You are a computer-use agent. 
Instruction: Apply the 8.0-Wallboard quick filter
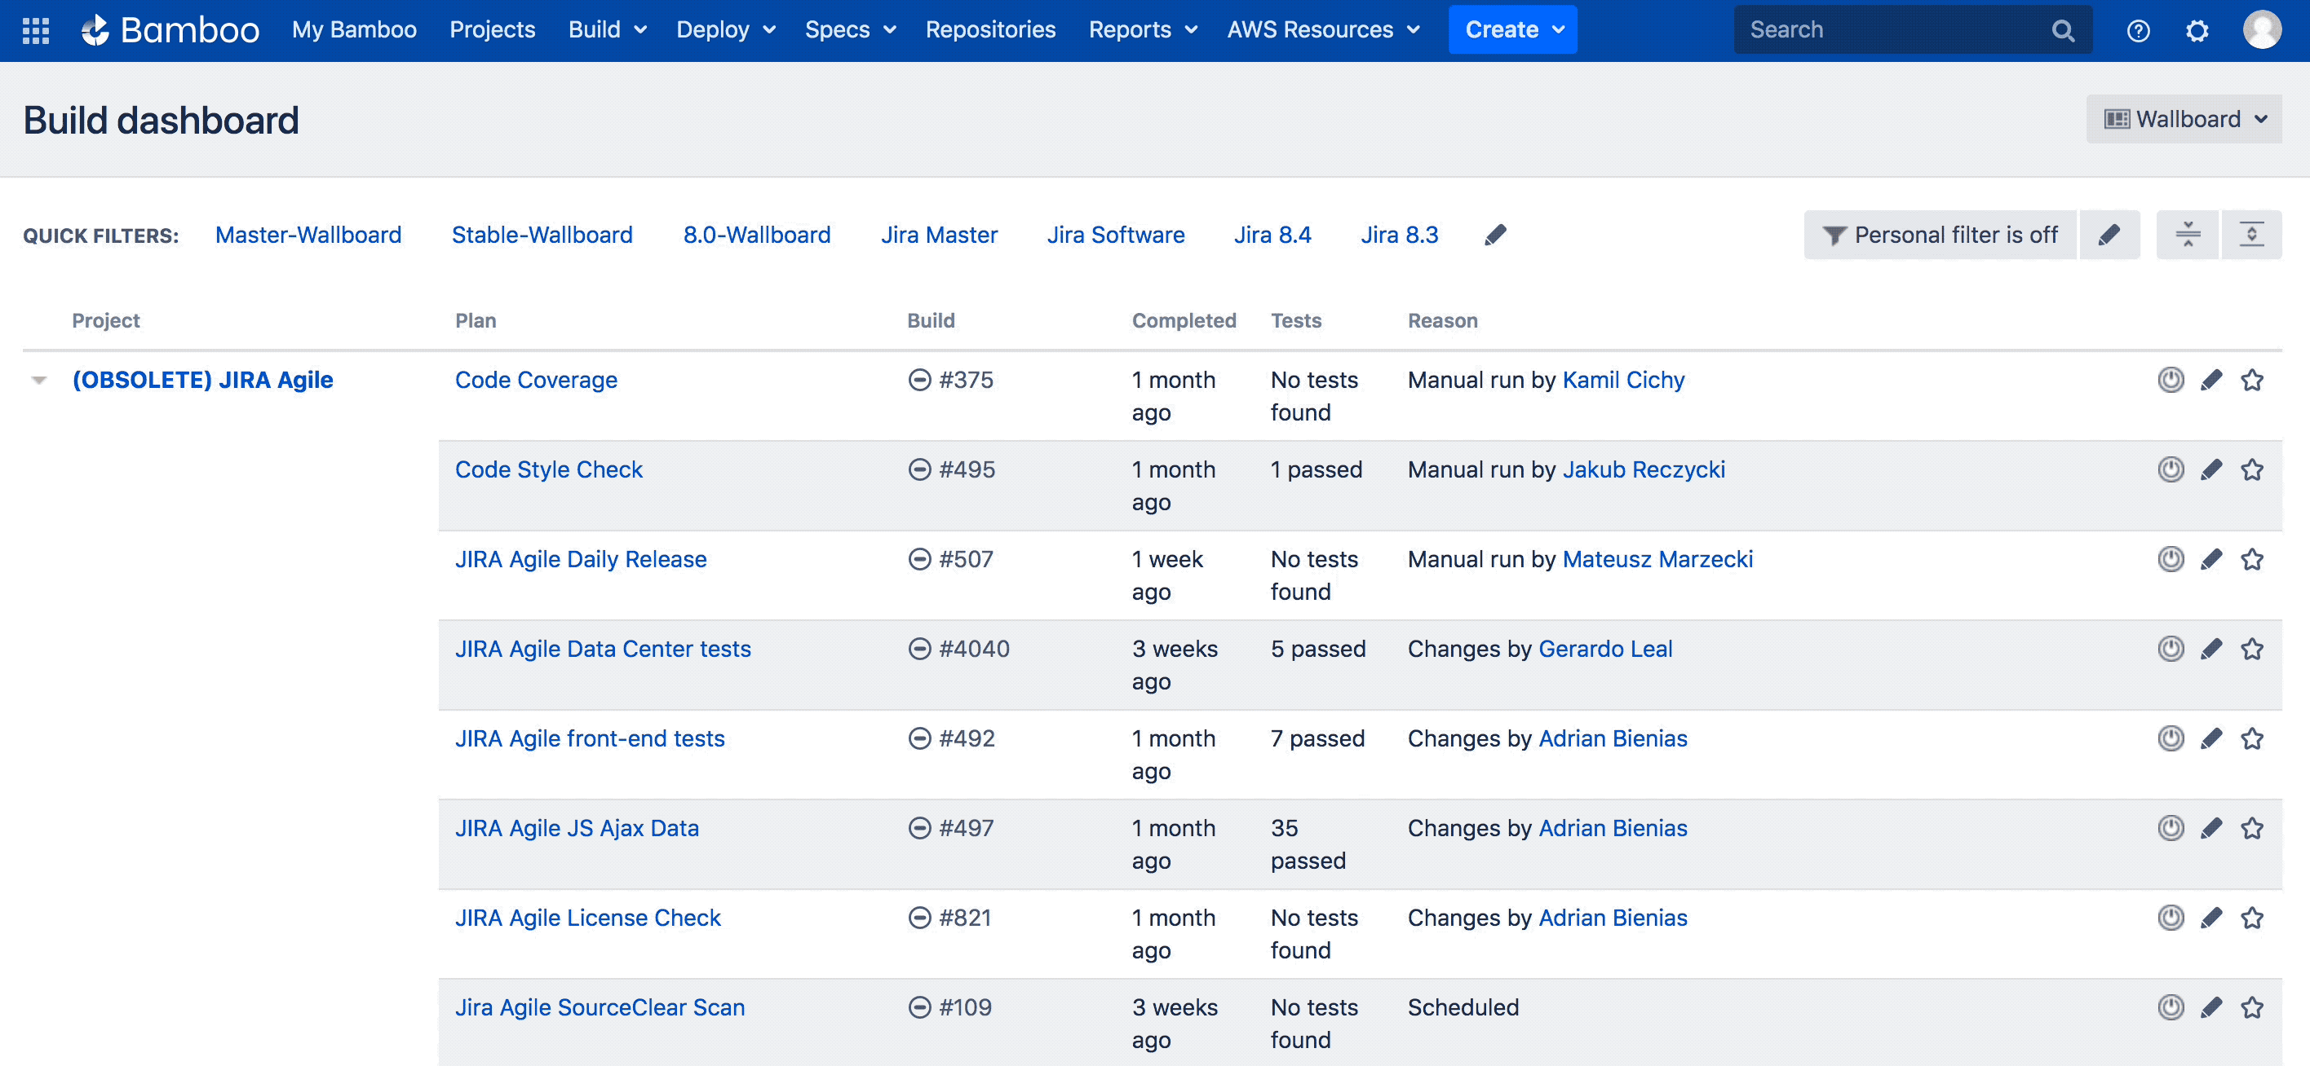(757, 235)
